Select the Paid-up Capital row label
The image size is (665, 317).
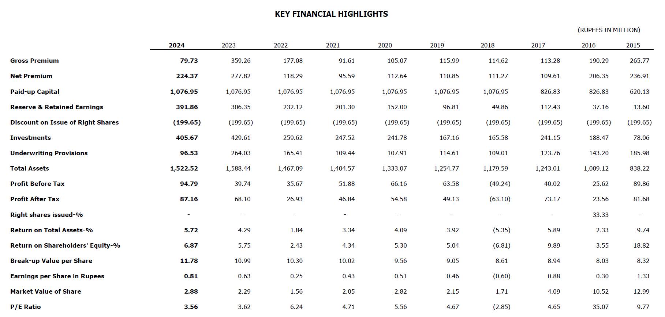click(x=35, y=92)
